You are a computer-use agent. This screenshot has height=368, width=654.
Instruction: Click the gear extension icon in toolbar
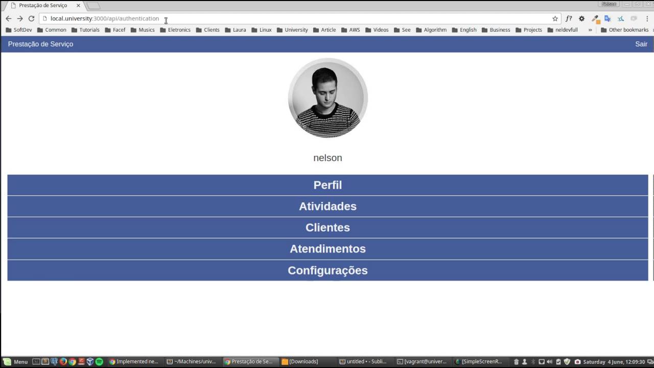click(x=581, y=18)
